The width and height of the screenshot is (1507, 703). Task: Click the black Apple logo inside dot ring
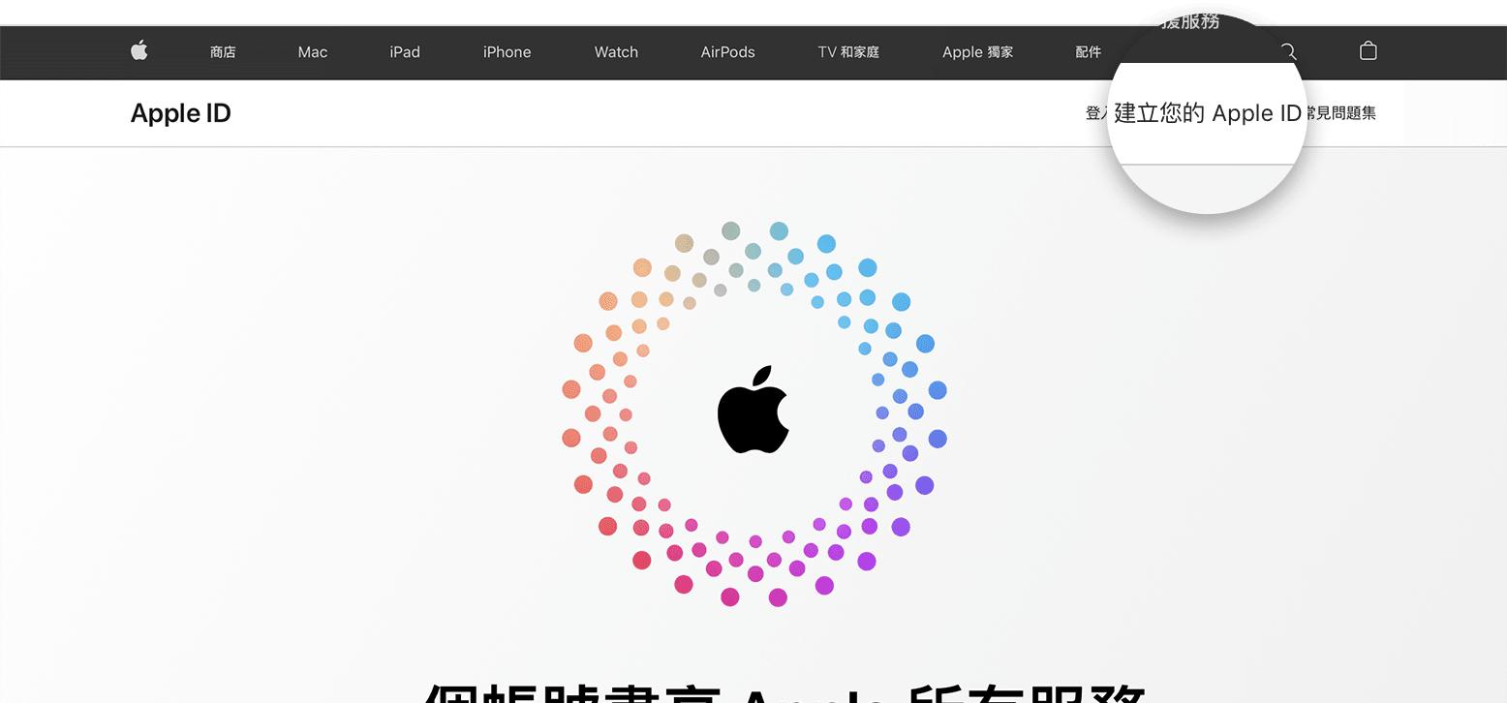coord(753,410)
